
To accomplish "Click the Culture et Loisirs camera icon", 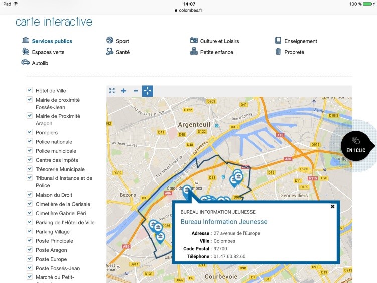I will coord(194,40).
